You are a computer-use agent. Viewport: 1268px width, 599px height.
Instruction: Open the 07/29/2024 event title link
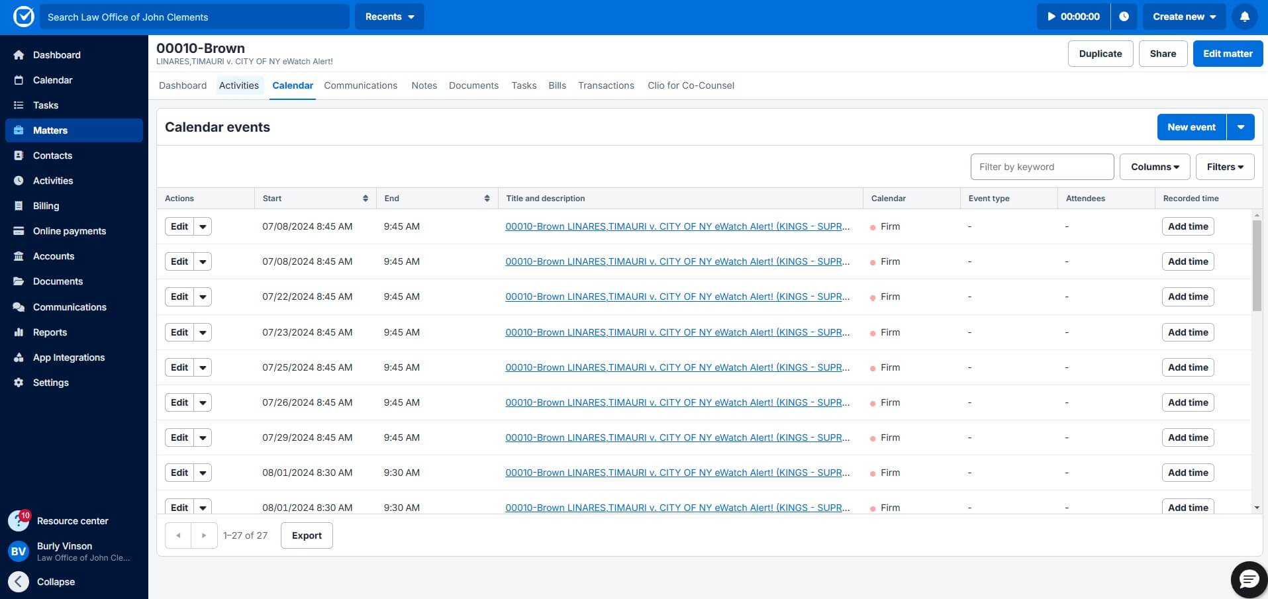pyautogui.click(x=677, y=438)
